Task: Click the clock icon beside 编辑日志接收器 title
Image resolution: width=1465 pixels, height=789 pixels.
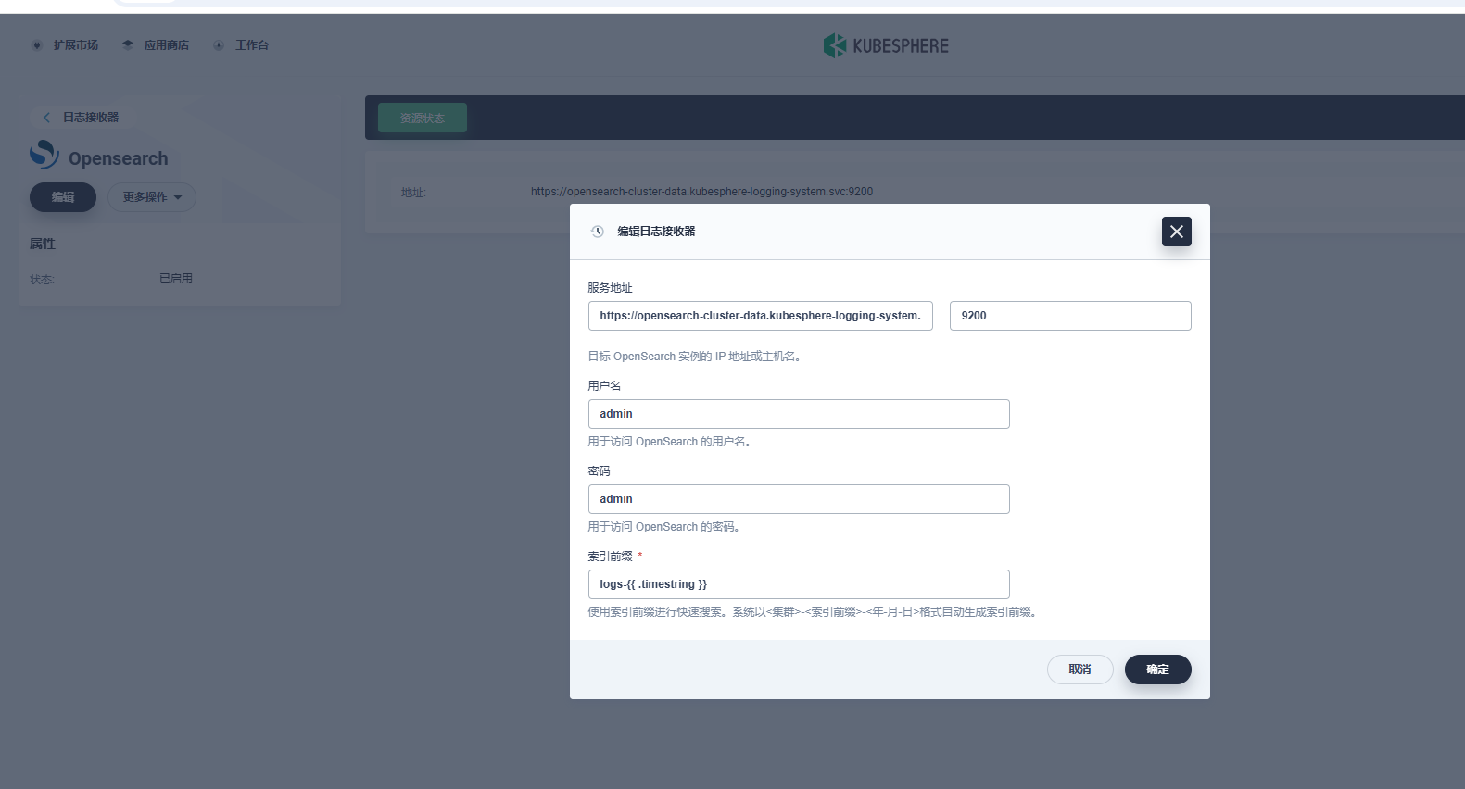Action: click(598, 232)
